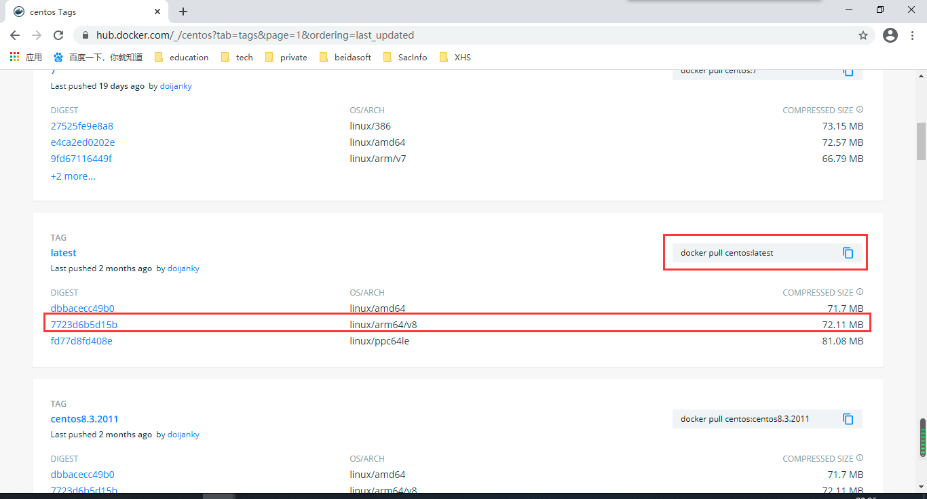Image resolution: width=927 pixels, height=499 pixels.
Task: Expand the +2 more digests list
Action: pos(73,176)
